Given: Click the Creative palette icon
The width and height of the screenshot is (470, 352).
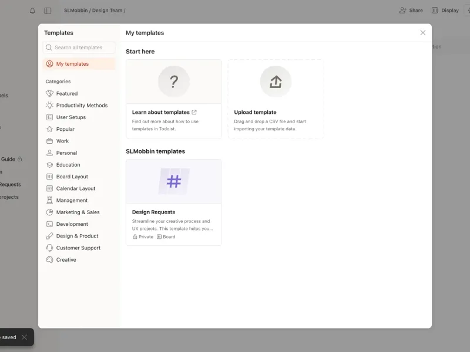Looking at the screenshot, I should [x=49, y=260].
